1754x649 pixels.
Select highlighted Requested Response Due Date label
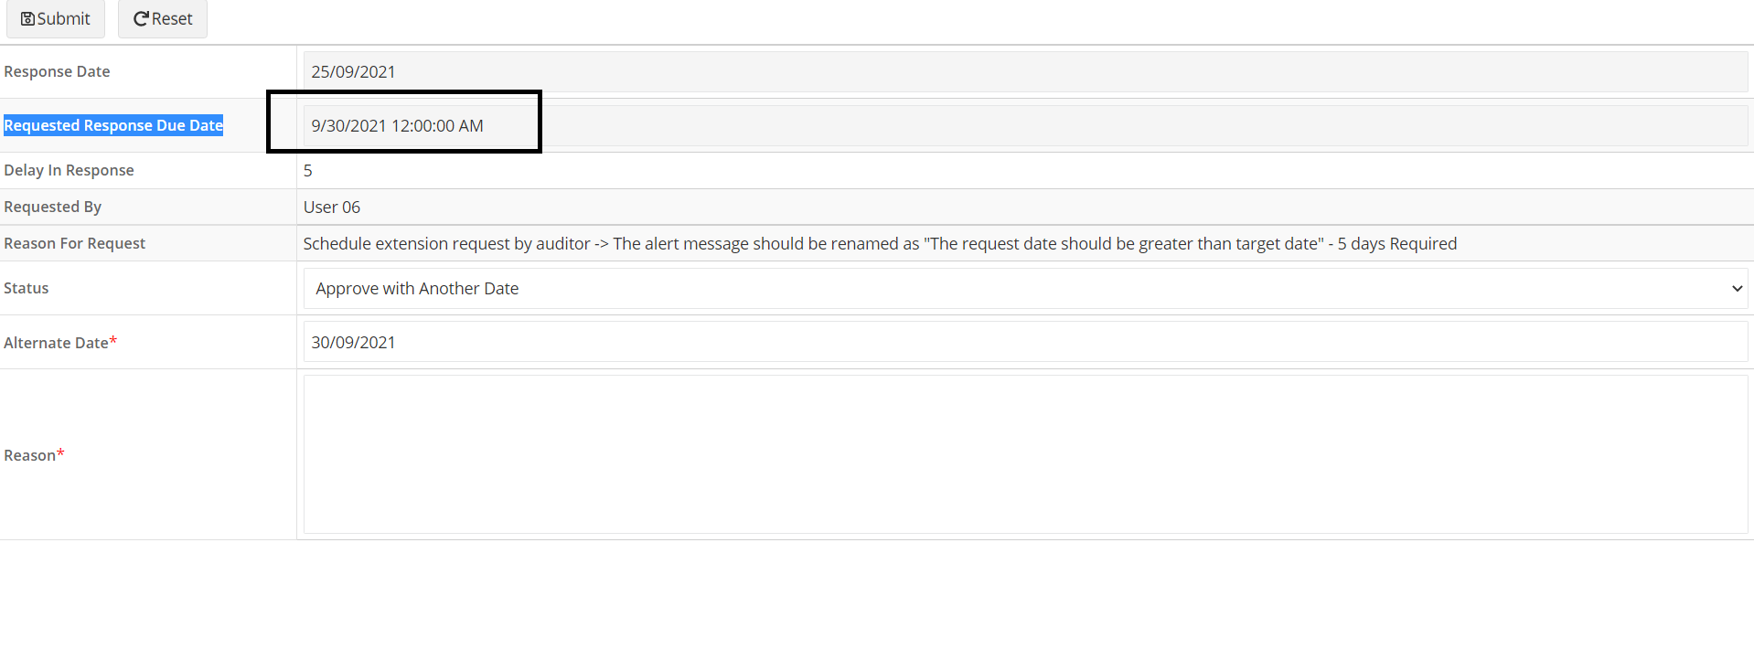click(113, 125)
